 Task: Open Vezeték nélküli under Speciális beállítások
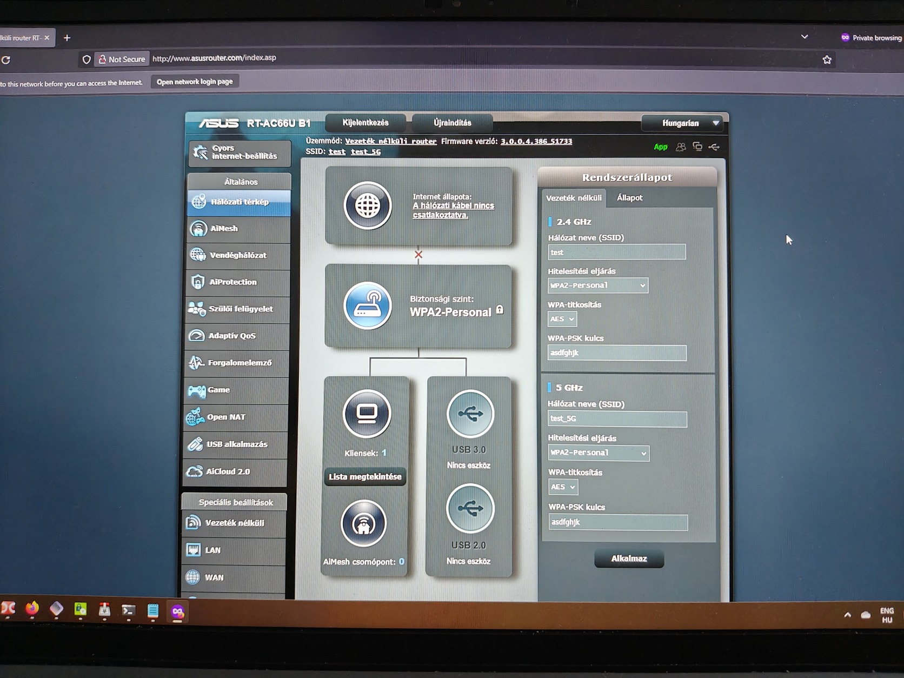coord(234,523)
